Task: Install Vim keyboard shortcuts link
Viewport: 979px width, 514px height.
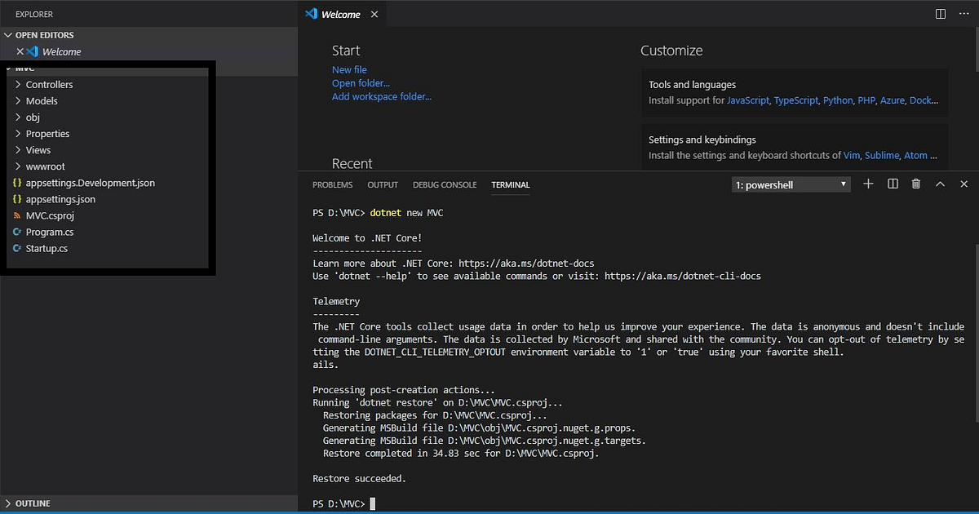Action: tap(852, 155)
